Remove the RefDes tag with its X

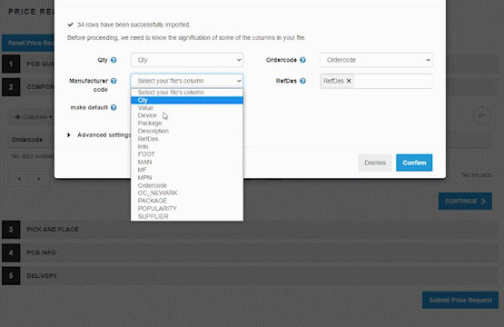[x=349, y=81]
